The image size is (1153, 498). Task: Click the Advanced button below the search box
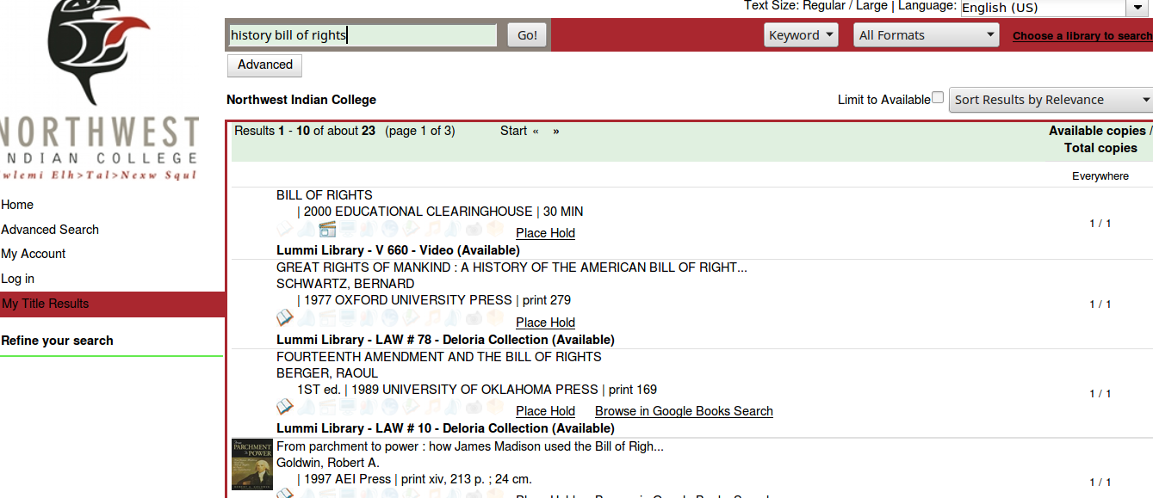[265, 65]
